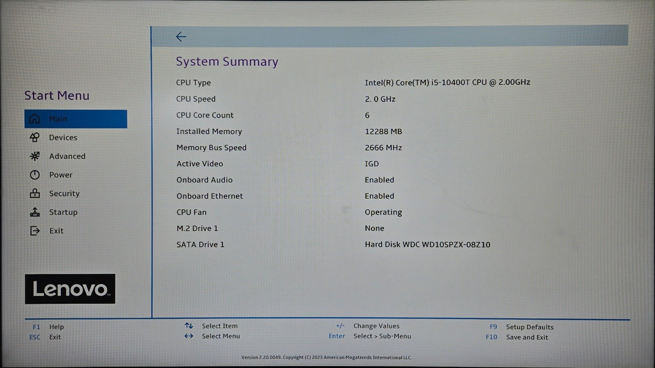The image size is (655, 368).
Task: Click the Devices shapes icon
Action: (35, 137)
